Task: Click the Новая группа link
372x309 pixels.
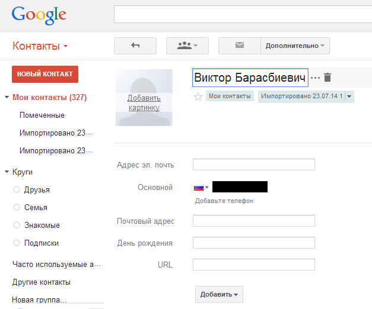Action: coord(39,300)
